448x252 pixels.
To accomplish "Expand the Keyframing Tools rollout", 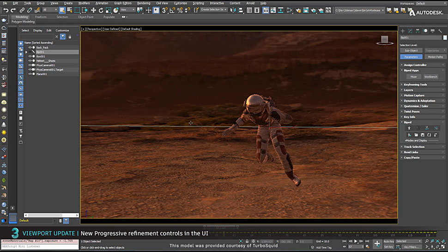I will pos(415,84).
